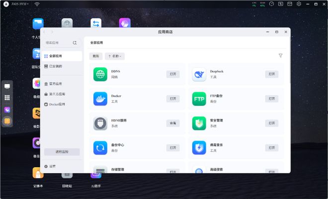Viewport: 328px width, 199px height.
Task: Select 已安装的 in the sidebar
Action: pyautogui.click(x=55, y=66)
